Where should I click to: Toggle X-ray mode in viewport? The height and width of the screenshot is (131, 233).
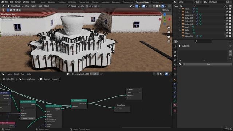tap(150, 6)
